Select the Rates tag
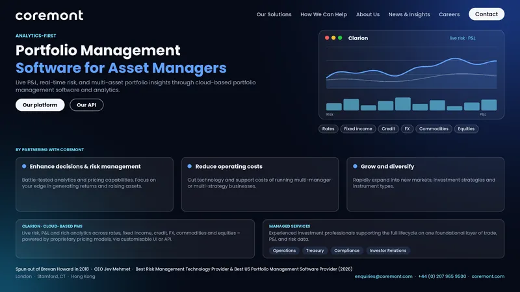The image size is (520, 292). click(328, 128)
